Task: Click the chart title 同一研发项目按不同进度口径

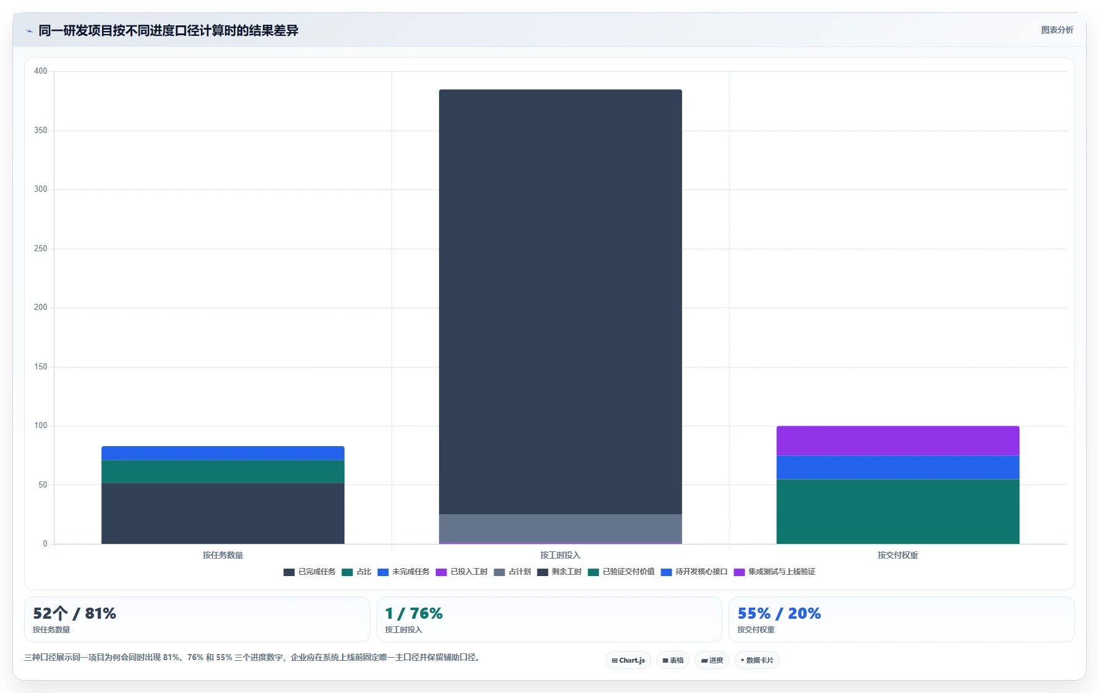Action: pos(168,30)
